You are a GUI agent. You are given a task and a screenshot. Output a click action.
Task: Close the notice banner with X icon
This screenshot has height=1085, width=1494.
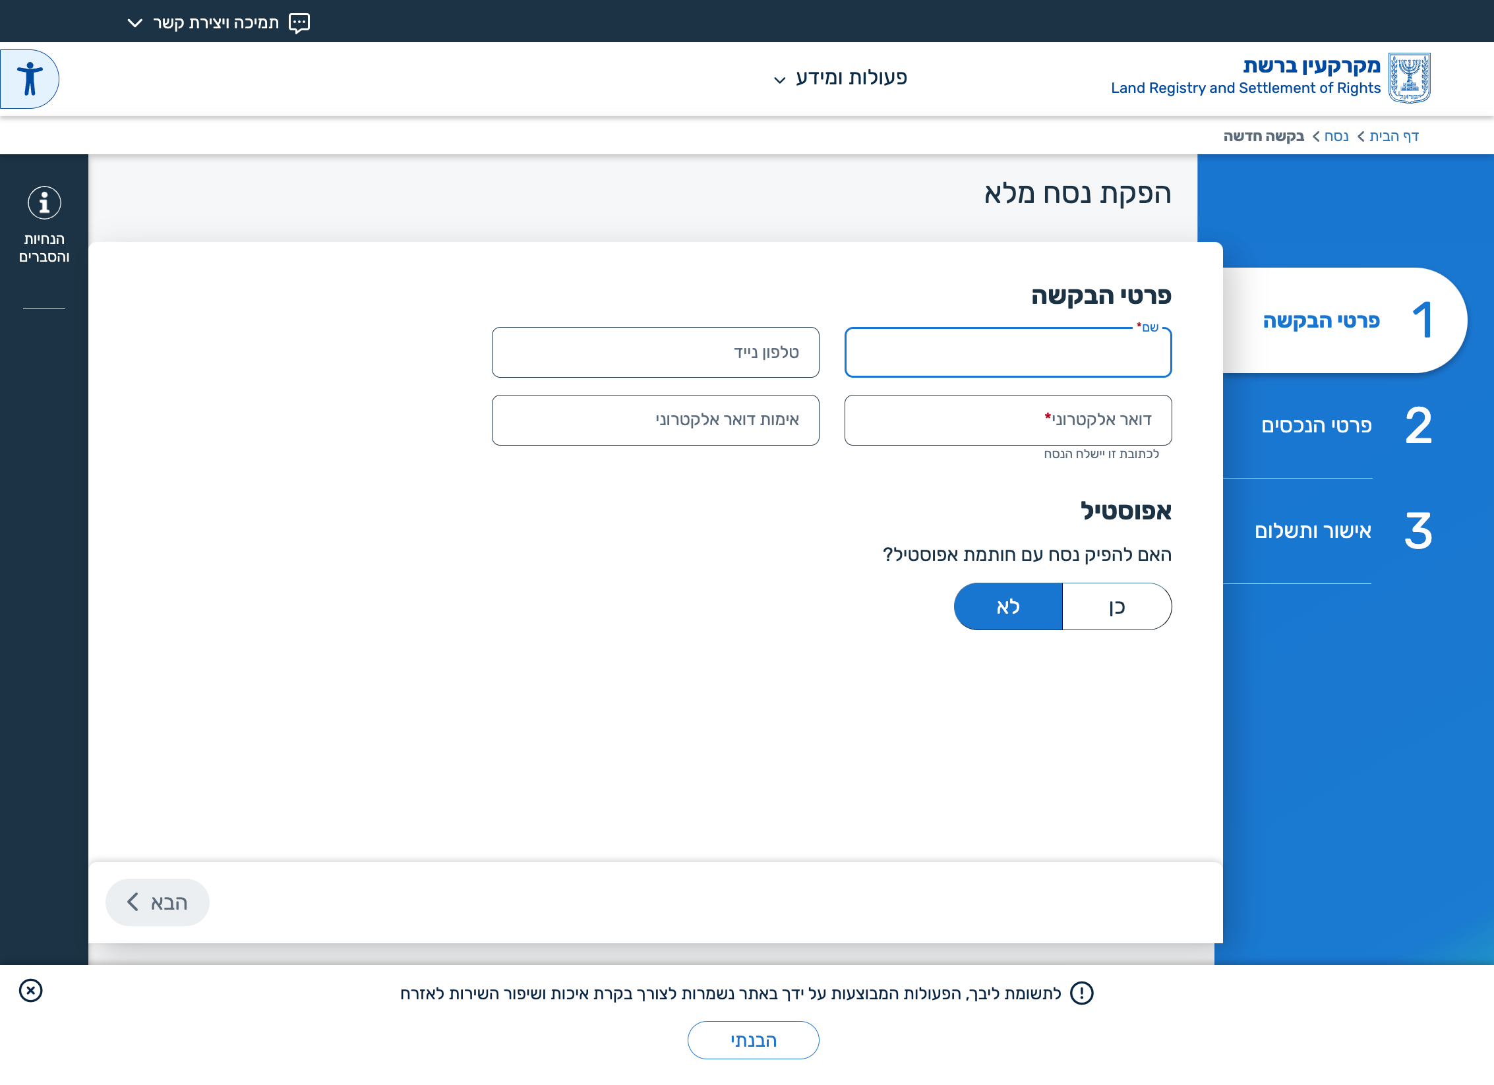(31, 990)
